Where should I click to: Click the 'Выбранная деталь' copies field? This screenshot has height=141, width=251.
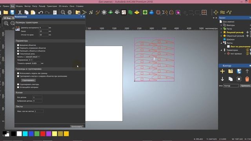pos(37,101)
